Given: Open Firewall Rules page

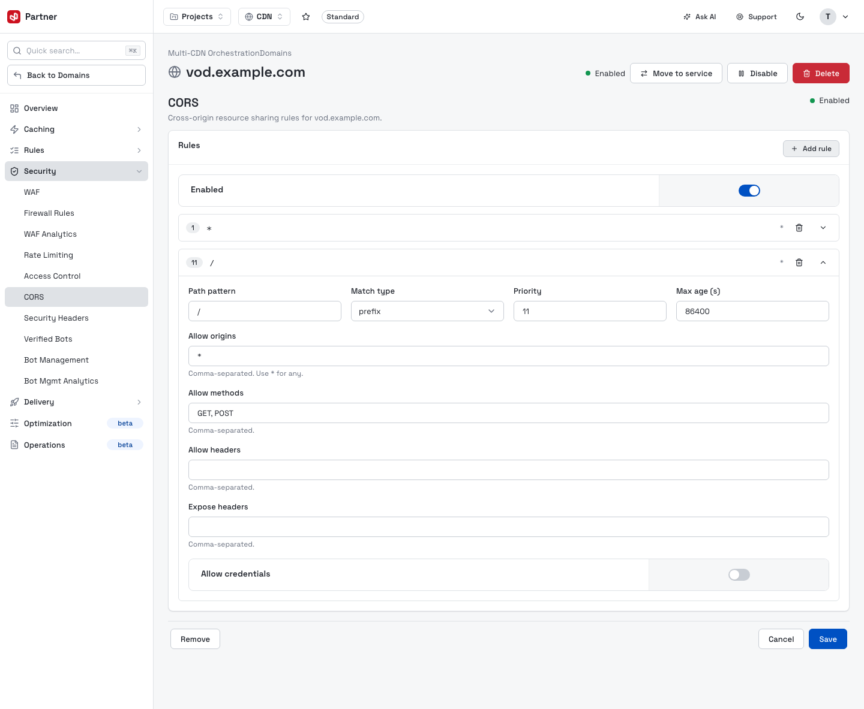Looking at the screenshot, I should click(76, 213).
